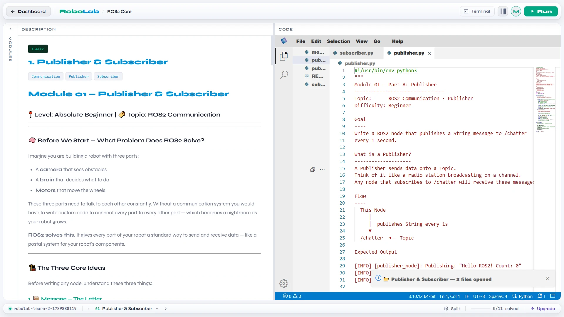Click the VS Code logo menu icon
Screen dimensions: 564x317
(x=284, y=41)
